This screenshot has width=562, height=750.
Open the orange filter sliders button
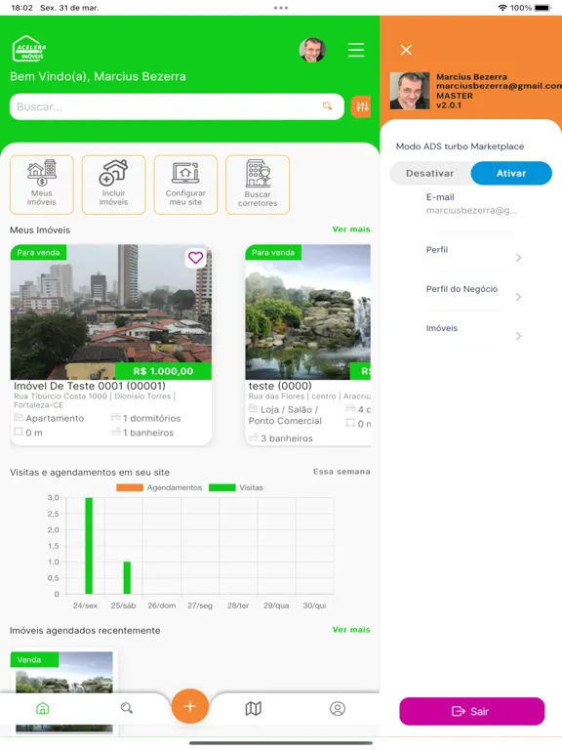[x=362, y=106]
